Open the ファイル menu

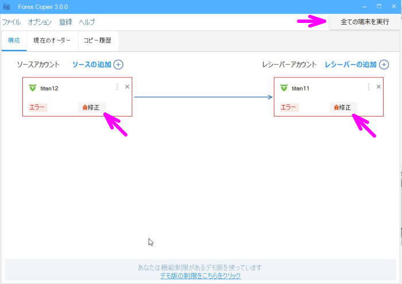tap(11, 22)
